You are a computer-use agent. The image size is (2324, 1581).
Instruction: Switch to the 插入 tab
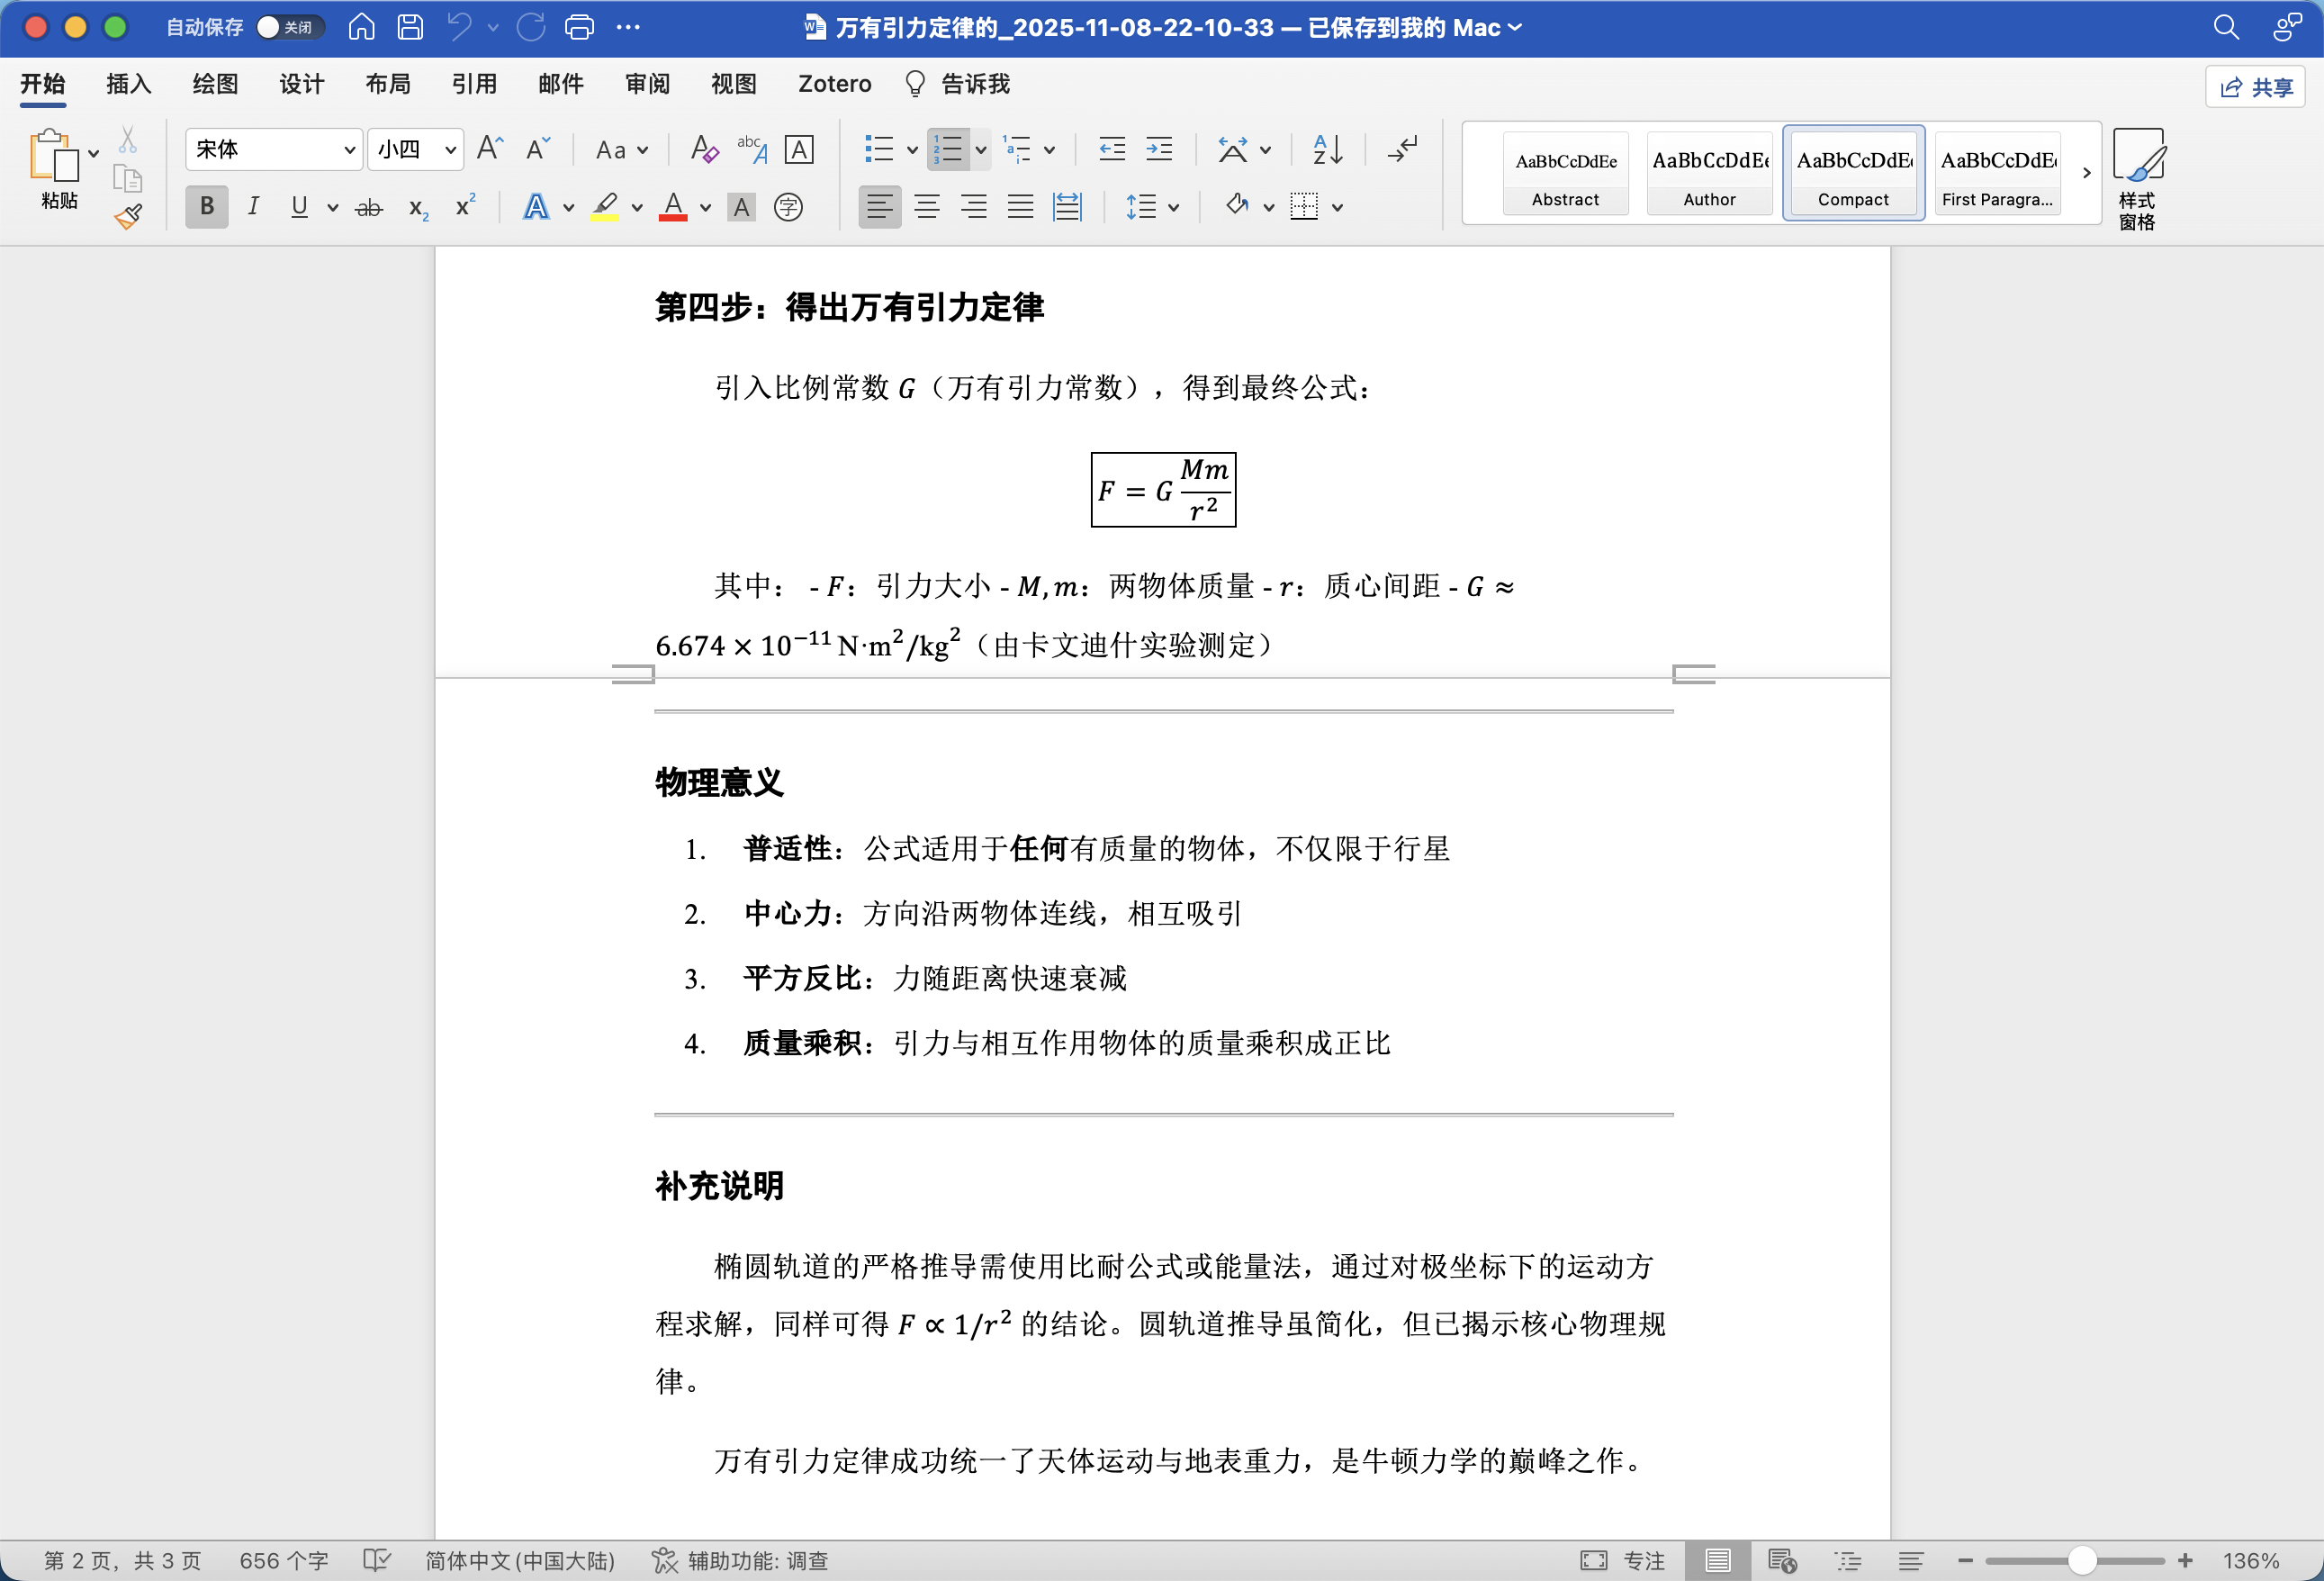tap(129, 84)
